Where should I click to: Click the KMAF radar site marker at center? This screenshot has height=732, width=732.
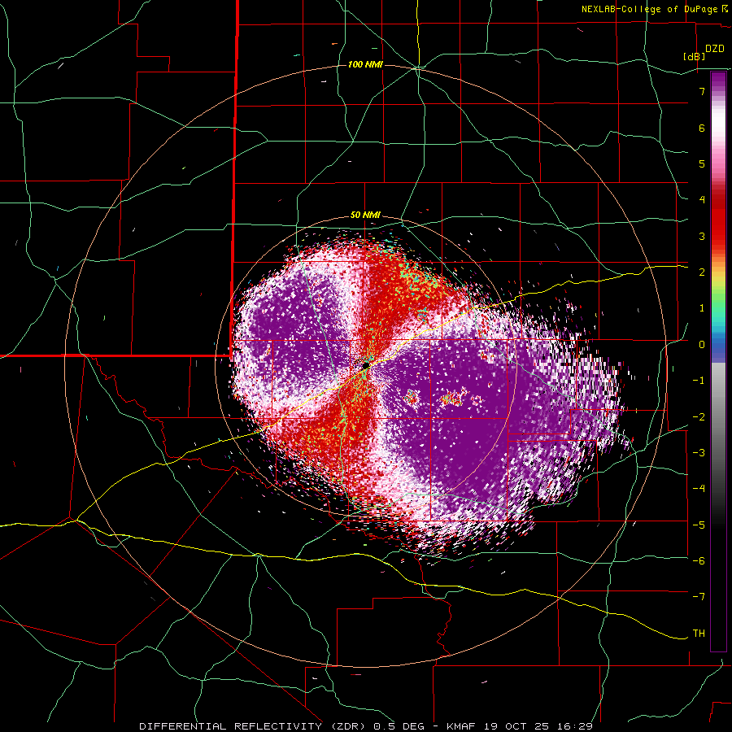[x=366, y=364]
